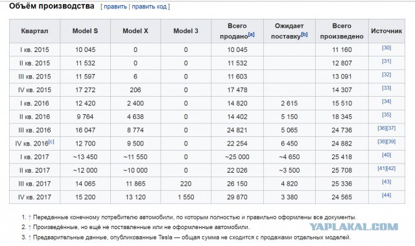Select the 'Источник' column header
The image size is (415, 246).
pyautogui.click(x=386, y=31)
